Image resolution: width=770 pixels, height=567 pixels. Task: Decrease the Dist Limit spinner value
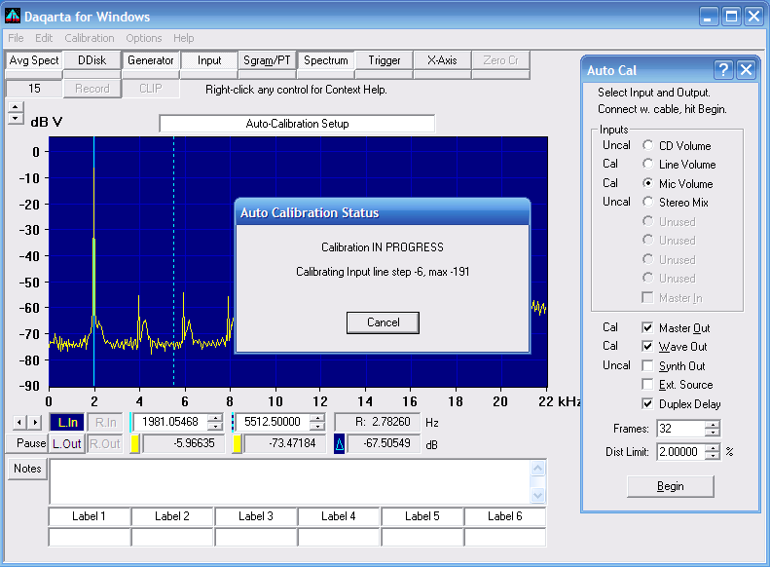pos(713,456)
